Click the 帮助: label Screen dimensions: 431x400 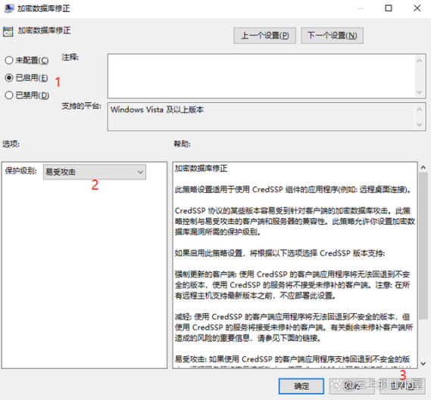pyautogui.click(x=183, y=144)
